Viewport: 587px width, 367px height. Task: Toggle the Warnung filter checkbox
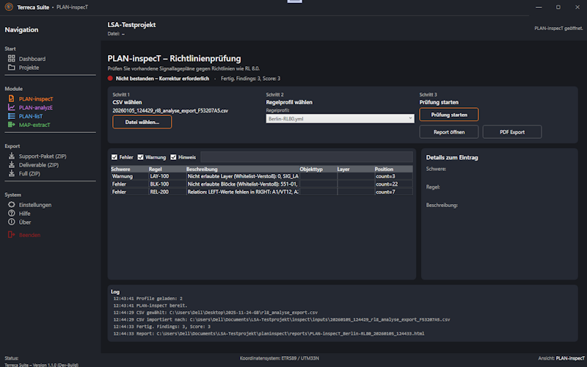(141, 157)
